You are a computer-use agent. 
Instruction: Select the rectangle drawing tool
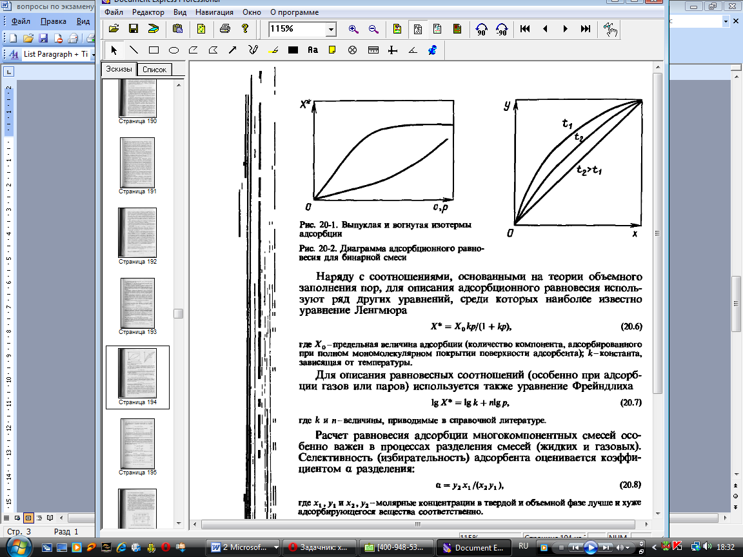pyautogui.click(x=154, y=50)
